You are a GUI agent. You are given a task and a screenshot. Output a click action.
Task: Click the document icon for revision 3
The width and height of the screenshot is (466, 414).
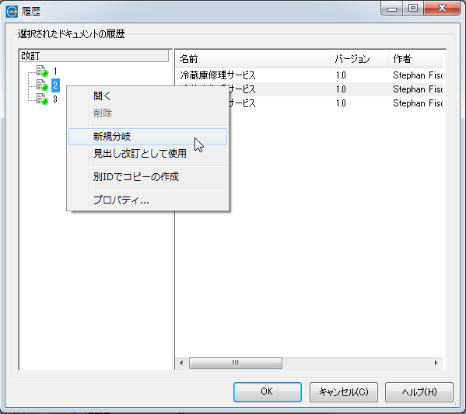(x=42, y=99)
